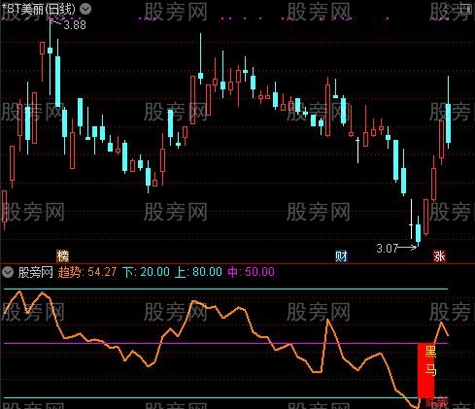This screenshot has width=475, height=409.
Task: Click the diamond icon at chart top right
Action: 448,9
